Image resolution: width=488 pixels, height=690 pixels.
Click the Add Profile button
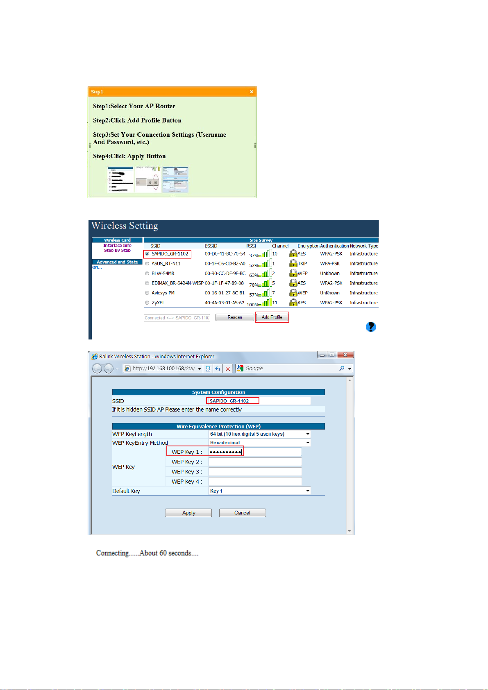(272, 317)
